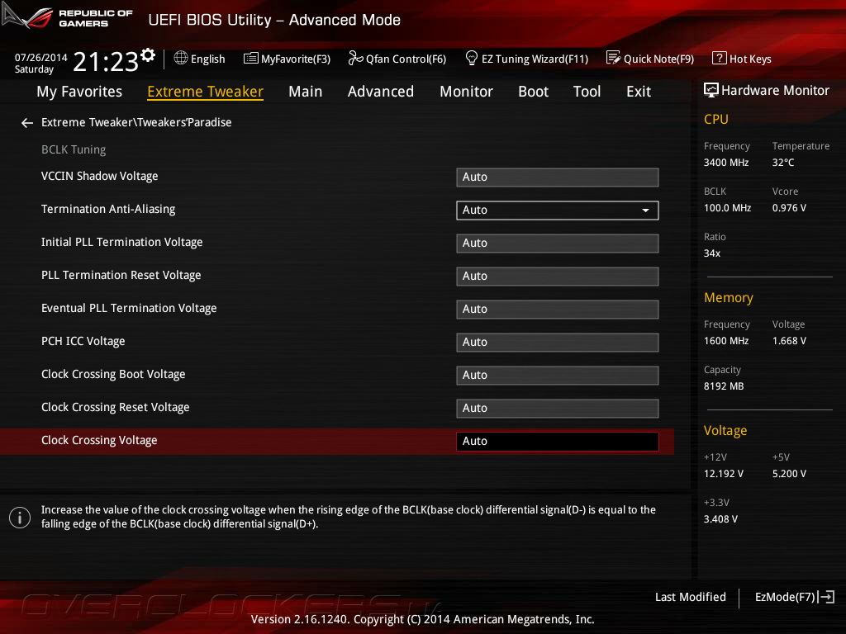Click the Eventual PLL Termination Voltage label
846x634 pixels.
click(129, 308)
